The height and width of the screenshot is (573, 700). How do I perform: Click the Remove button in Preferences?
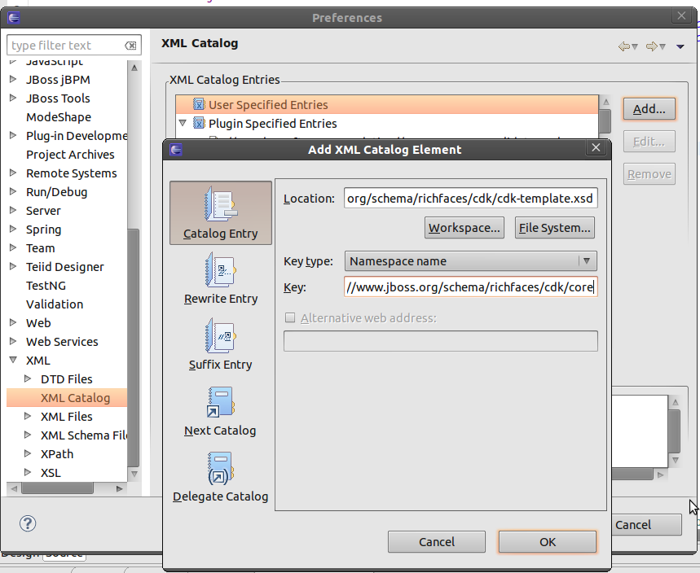(x=649, y=174)
